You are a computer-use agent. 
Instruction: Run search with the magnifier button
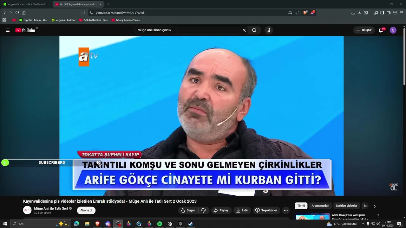pyautogui.click(x=254, y=30)
